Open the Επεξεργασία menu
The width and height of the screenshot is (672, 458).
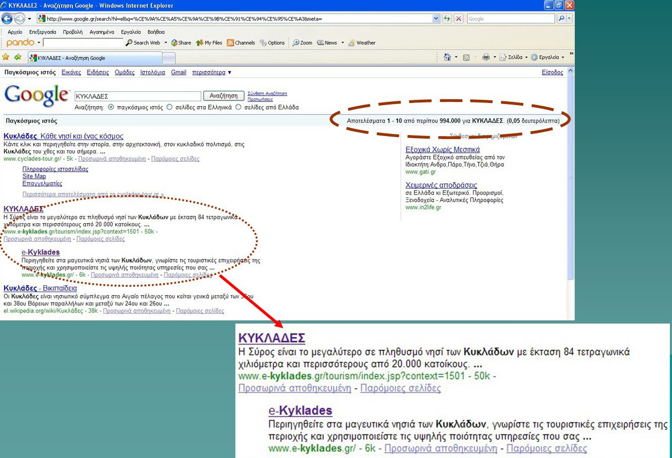43,32
